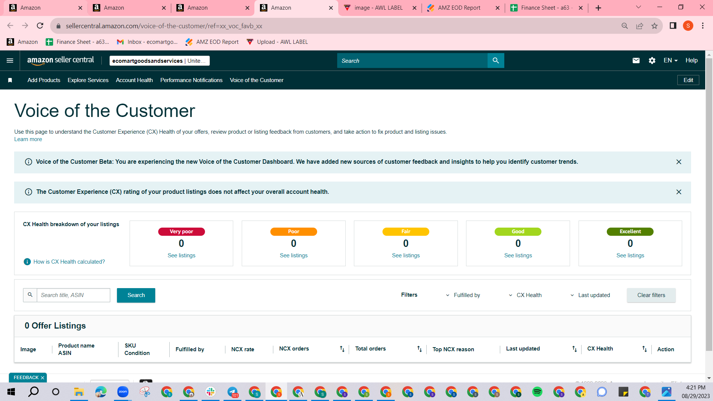Switch to the AMZ EOD Report tab

point(459,8)
